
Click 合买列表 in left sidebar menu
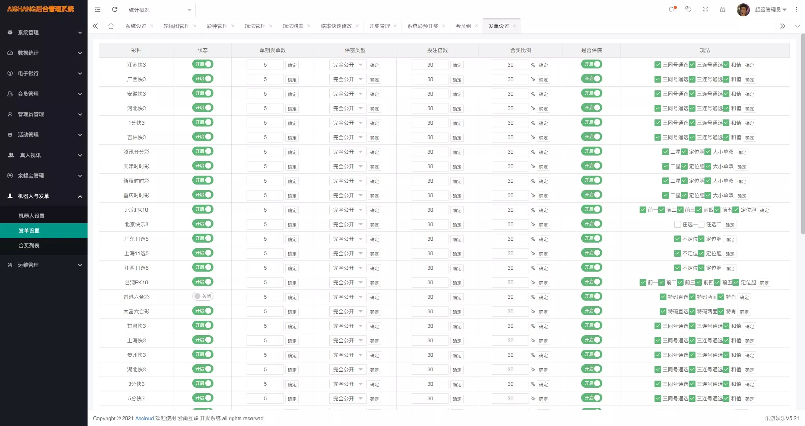click(x=28, y=245)
